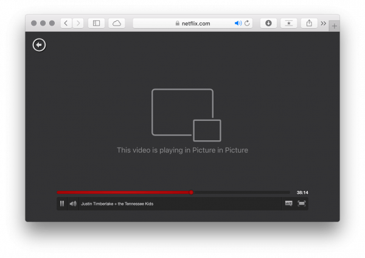Image resolution: width=365 pixels, height=258 pixels.
Task: Reload the page with the refresh icon
Action: (247, 23)
